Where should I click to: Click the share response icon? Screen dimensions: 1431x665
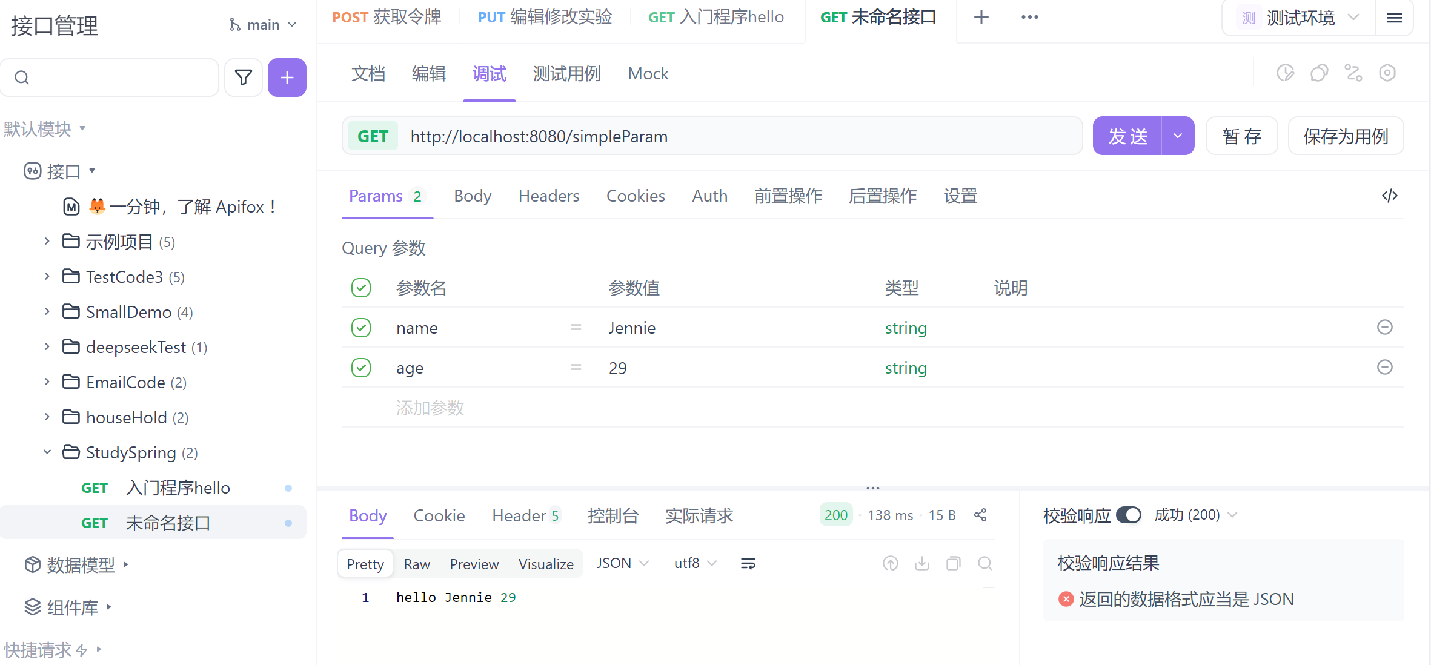pyautogui.click(x=980, y=515)
